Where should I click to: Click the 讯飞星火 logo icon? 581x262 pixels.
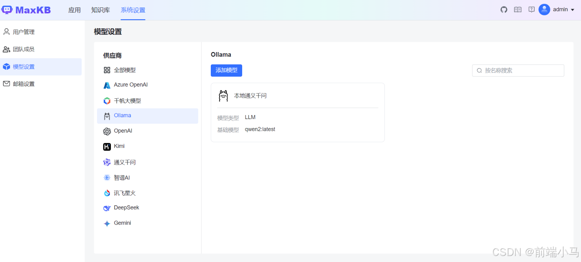107,193
